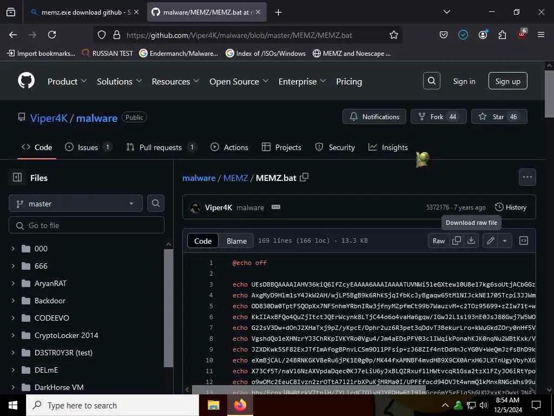Open Firefox View icon at top-left
This screenshot has width=554, height=416.
click(11, 12)
